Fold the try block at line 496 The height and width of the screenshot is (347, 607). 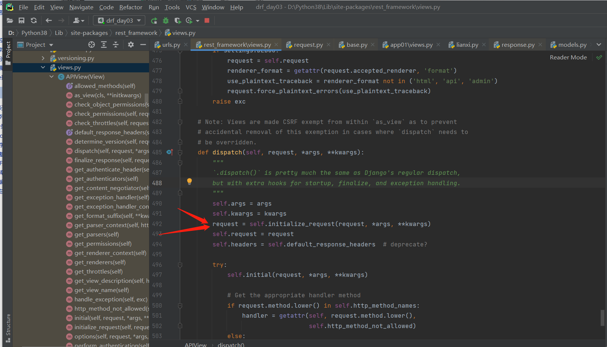(x=180, y=265)
